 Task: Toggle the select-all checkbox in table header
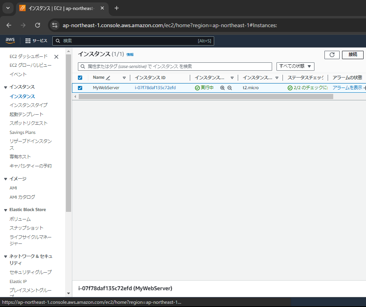click(x=80, y=78)
